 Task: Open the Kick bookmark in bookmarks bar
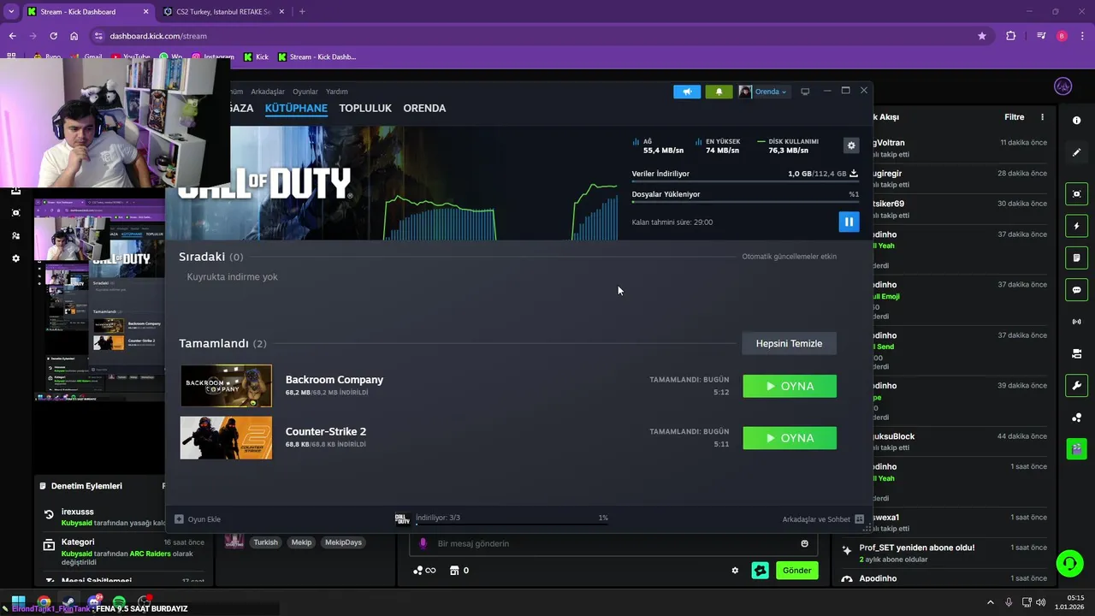point(256,57)
